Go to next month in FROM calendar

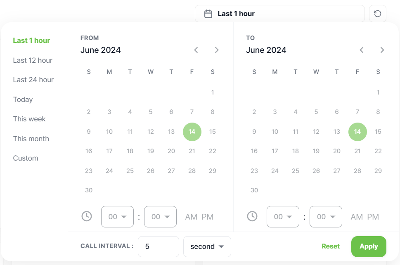[217, 50]
